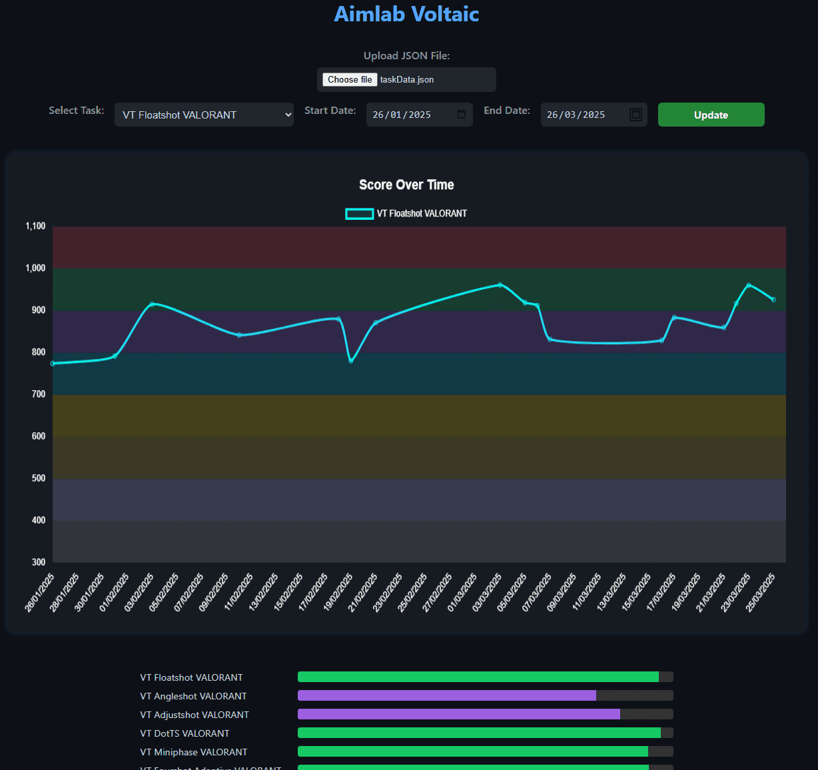The height and width of the screenshot is (770, 818).
Task: Click the Start Date input field
Action: (420, 115)
